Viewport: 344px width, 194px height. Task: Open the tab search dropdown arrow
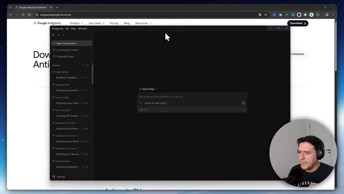pos(10,7)
